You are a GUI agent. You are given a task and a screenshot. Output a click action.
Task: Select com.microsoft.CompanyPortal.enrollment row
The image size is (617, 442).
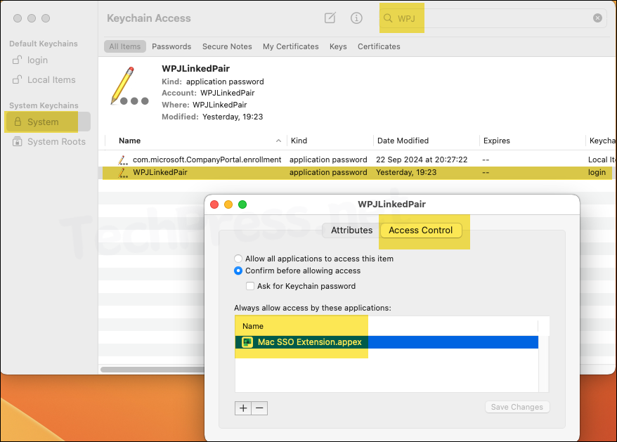(x=357, y=160)
